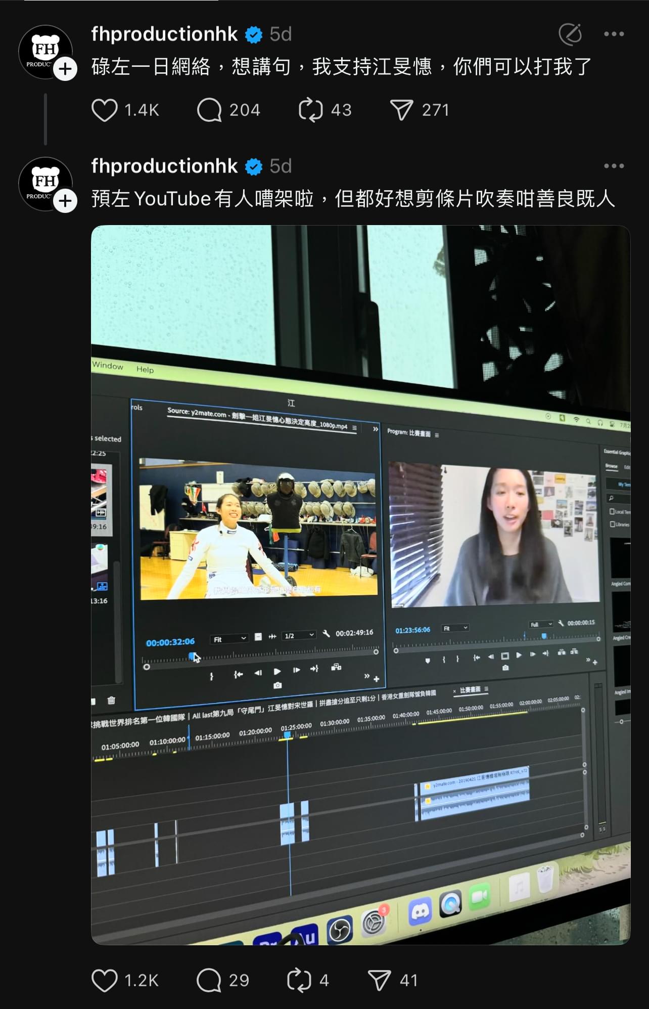The image size is (649, 1009).
Task: Like the second post with 1.2K likes
Action: (105, 980)
